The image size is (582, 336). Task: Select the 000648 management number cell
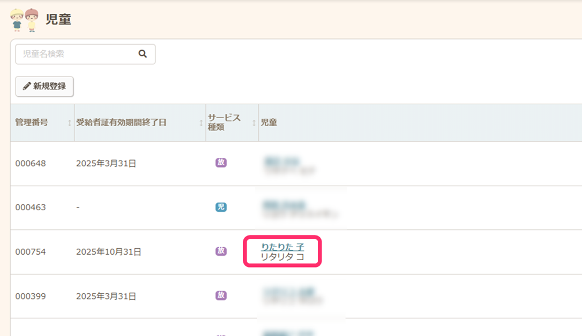coord(31,163)
